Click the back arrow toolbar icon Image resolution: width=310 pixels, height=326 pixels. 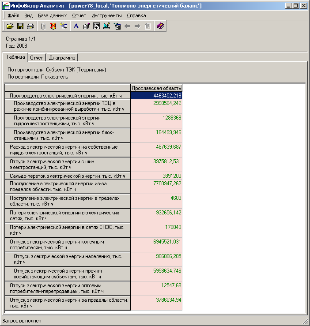point(127,26)
